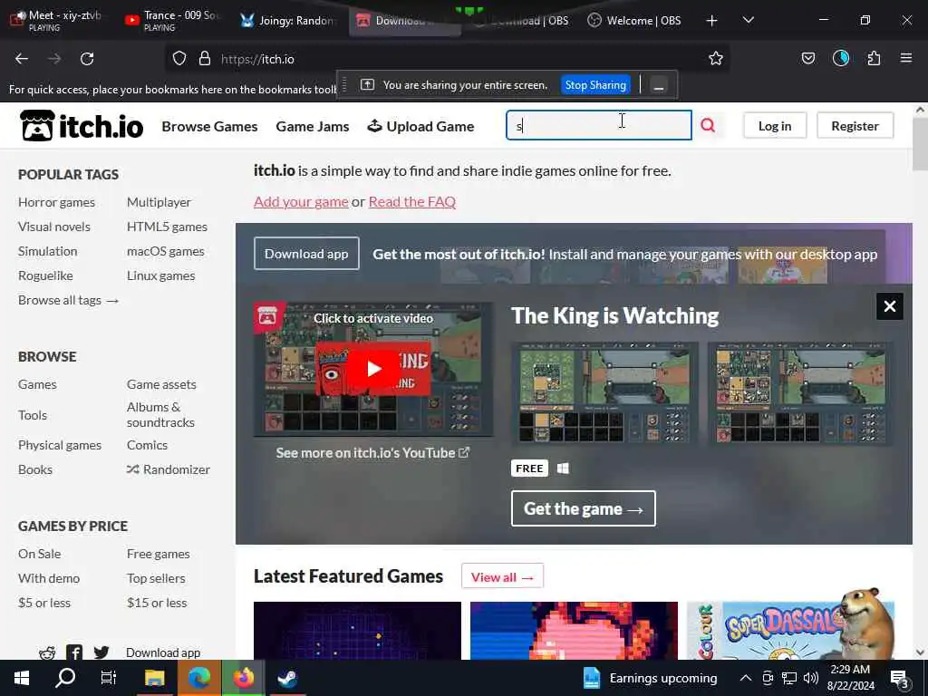Image resolution: width=928 pixels, height=696 pixels.
Task: Click the tracking protection shield icon
Action: click(x=179, y=59)
